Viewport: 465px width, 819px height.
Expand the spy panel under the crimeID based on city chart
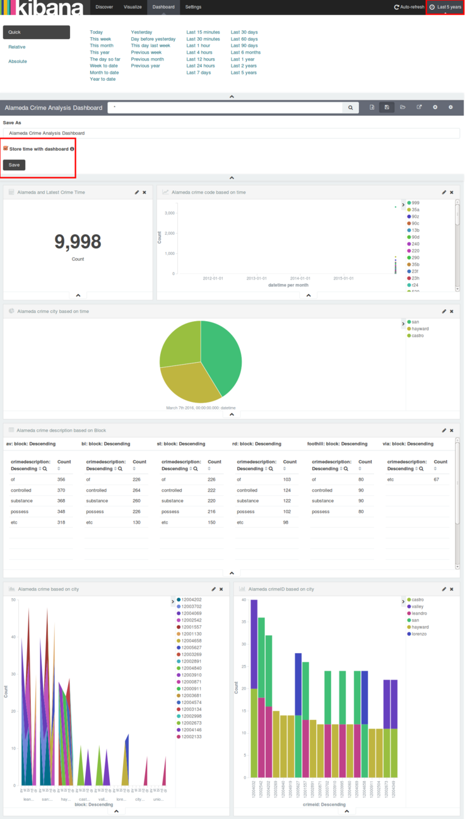347,811
